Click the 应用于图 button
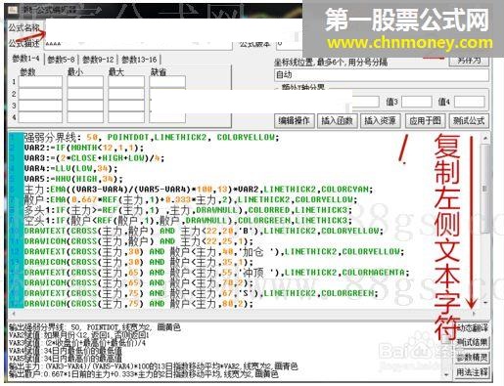Image resolution: width=504 pixels, height=386 pixels. (425, 121)
